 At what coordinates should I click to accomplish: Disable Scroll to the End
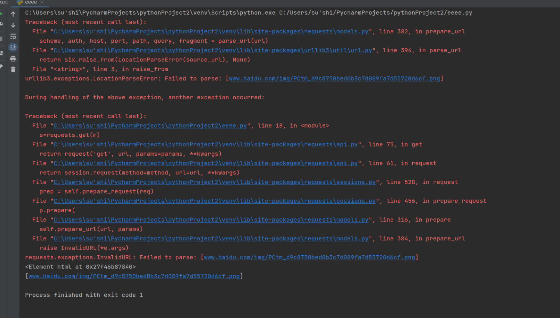(13, 47)
